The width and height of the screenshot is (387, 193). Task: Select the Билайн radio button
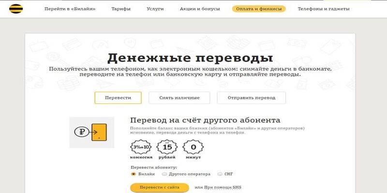pyautogui.click(x=134, y=174)
